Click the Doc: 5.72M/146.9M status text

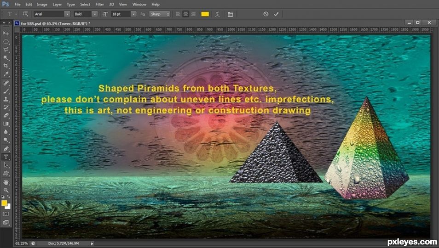point(64,243)
